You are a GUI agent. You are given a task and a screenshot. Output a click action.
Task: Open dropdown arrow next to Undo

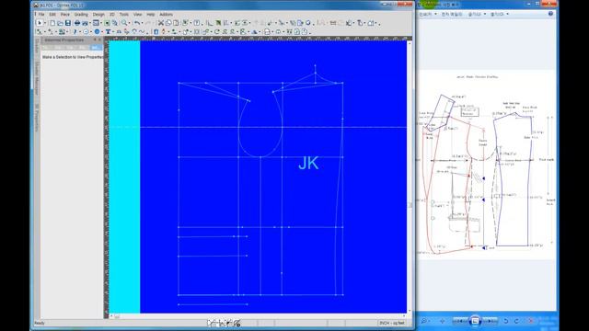(143, 24)
